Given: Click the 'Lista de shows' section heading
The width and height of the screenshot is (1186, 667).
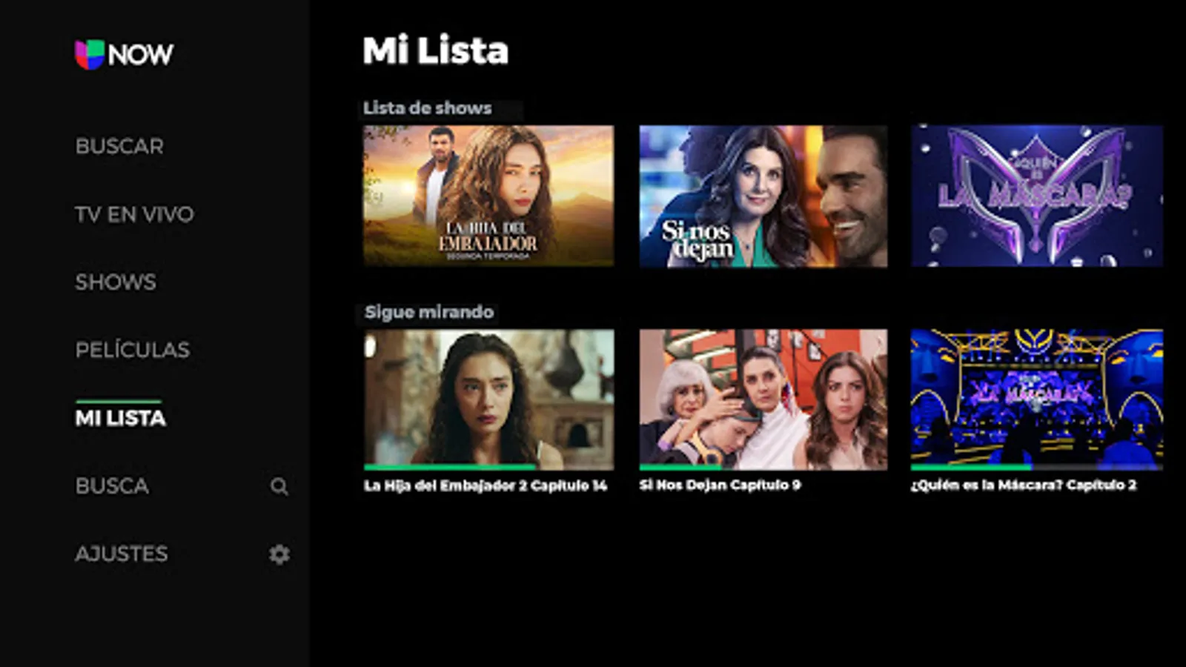Looking at the screenshot, I should (428, 108).
